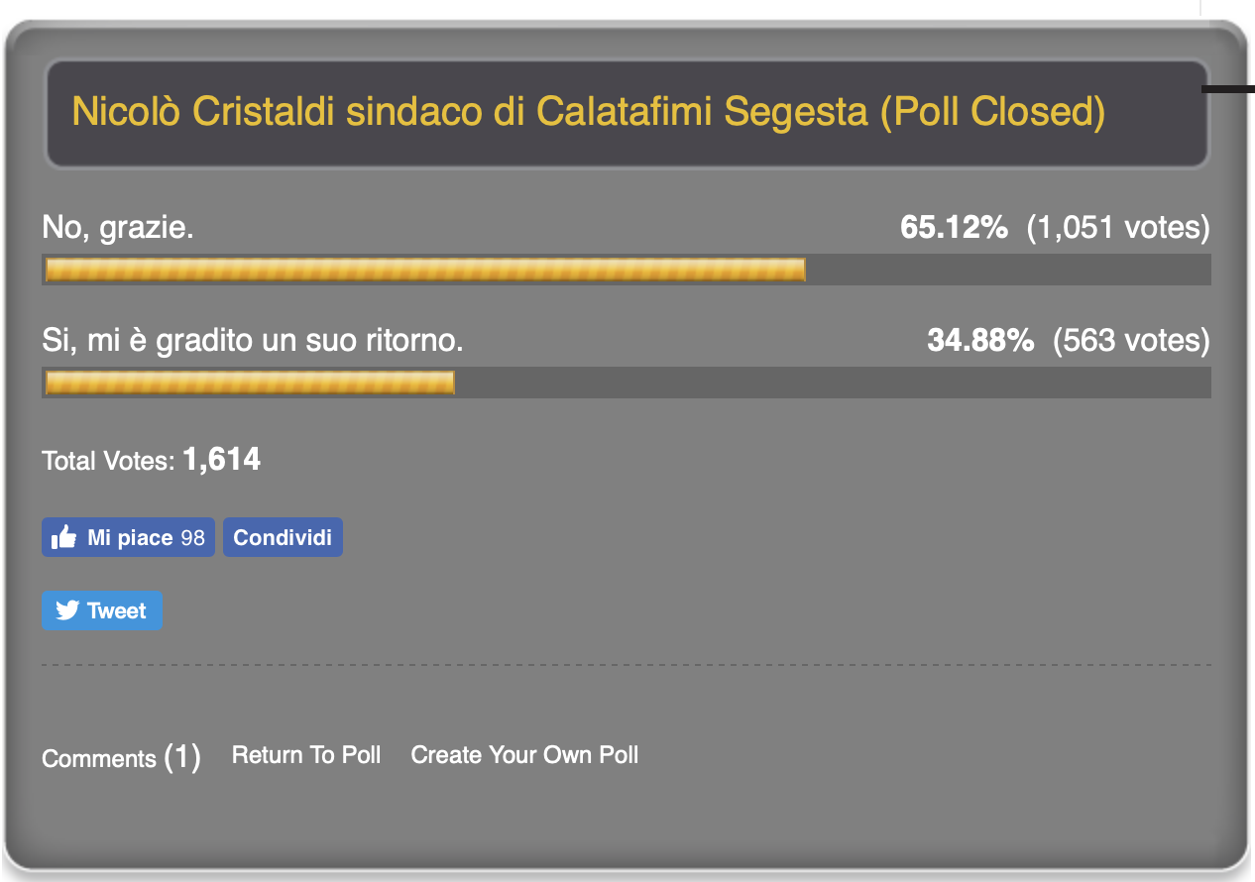Viewport: 1255px width, 882px height.
Task: Click the Tweet button
Action: [x=102, y=610]
